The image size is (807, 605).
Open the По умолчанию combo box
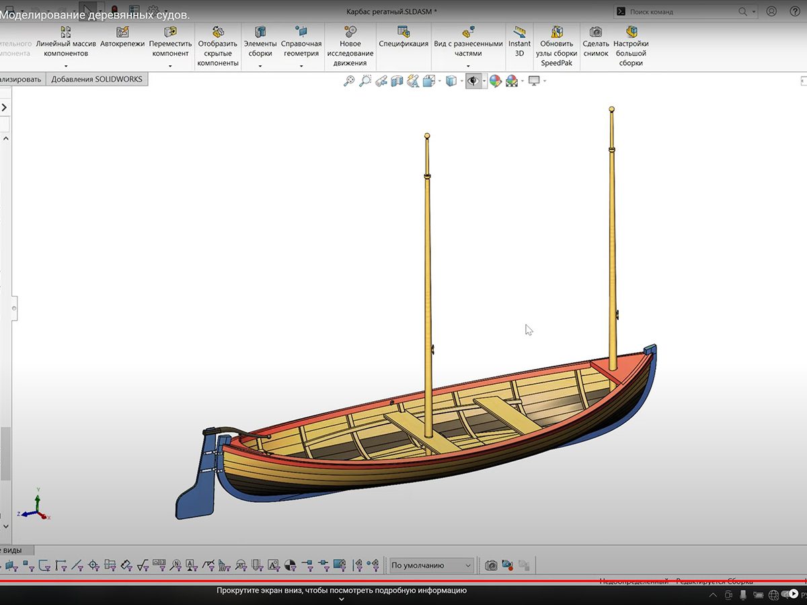point(432,565)
